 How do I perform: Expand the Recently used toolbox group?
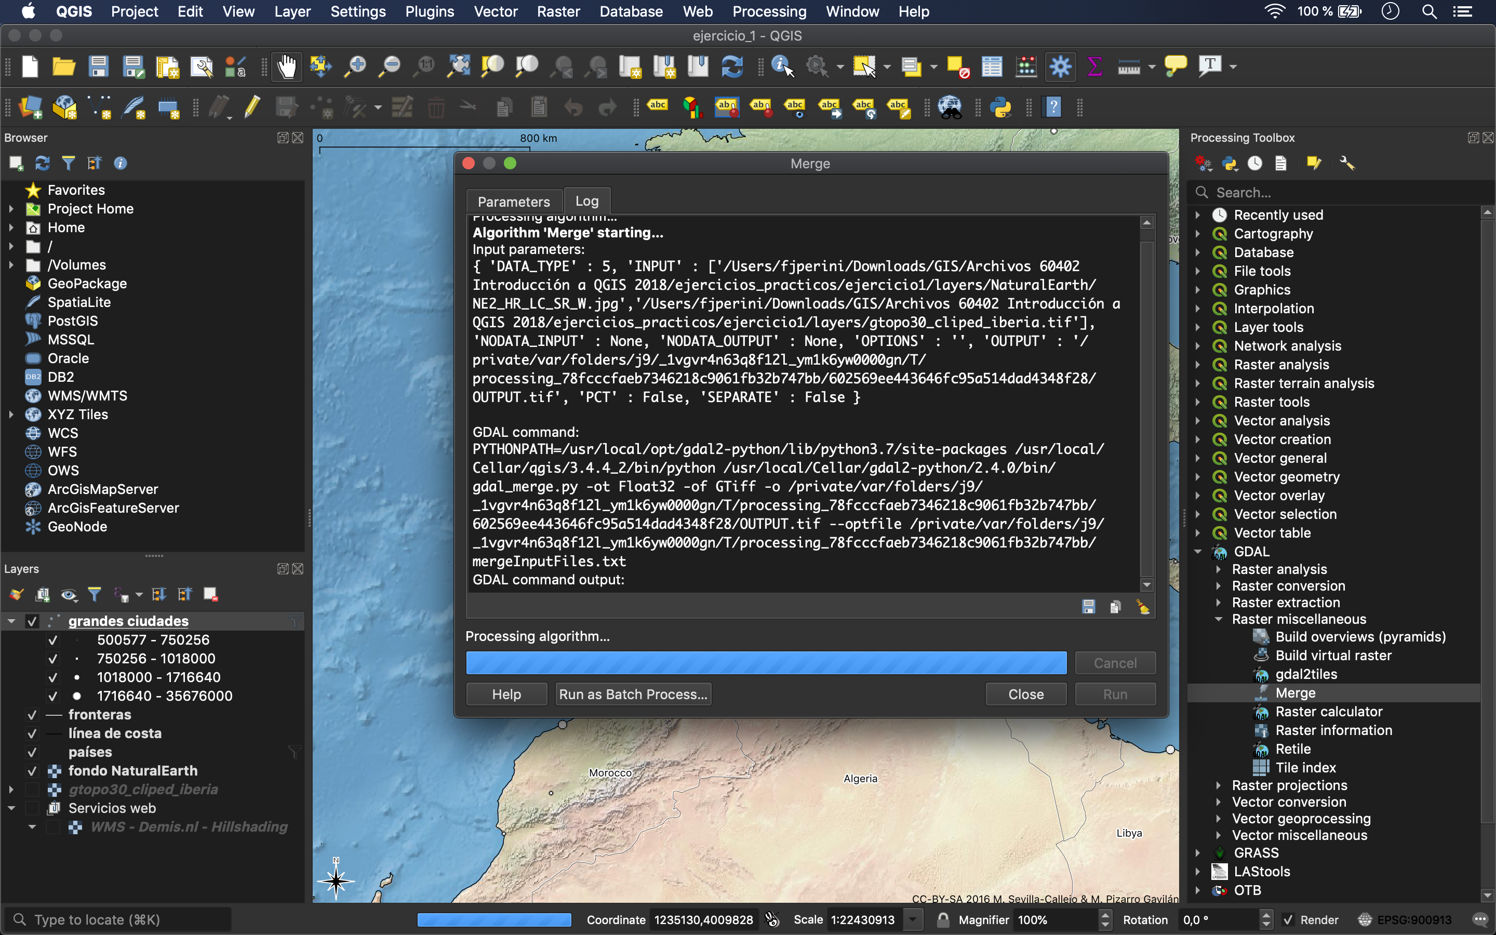click(x=1198, y=215)
